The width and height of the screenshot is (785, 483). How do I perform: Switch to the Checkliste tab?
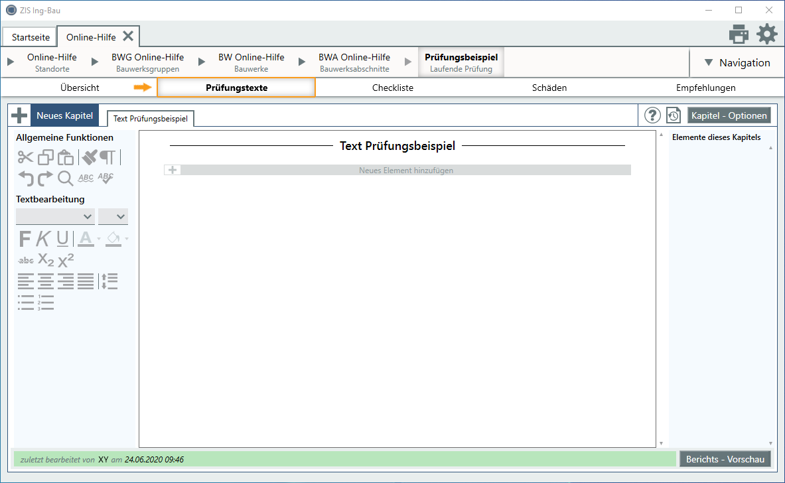pos(392,88)
